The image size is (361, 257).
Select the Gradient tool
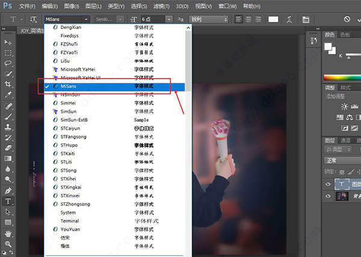tap(8, 159)
